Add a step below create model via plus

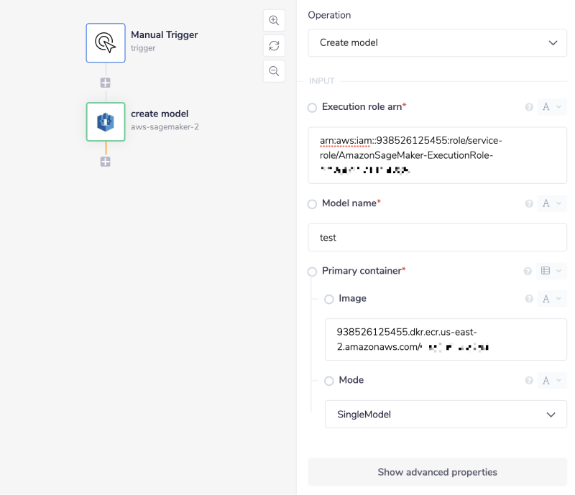[x=105, y=162]
